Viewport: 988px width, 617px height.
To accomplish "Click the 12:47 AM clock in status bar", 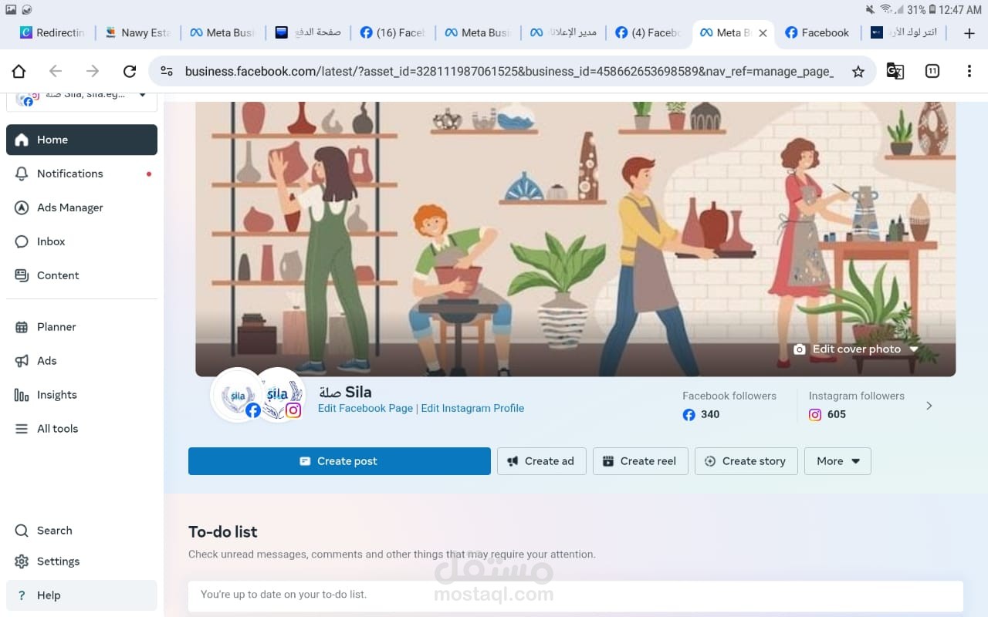I will [x=960, y=9].
